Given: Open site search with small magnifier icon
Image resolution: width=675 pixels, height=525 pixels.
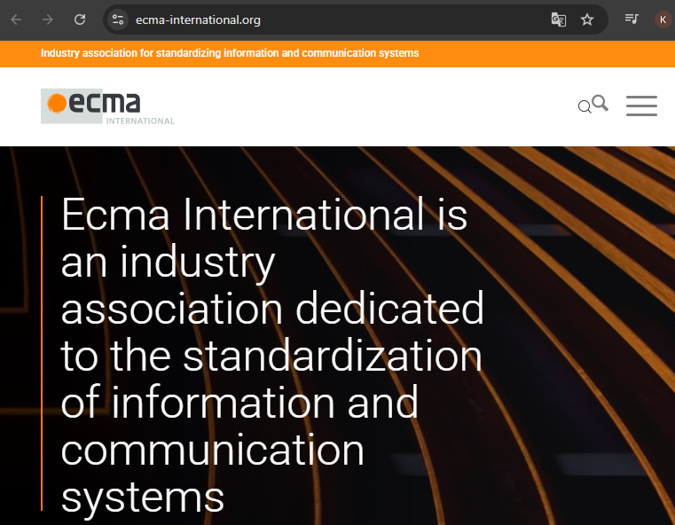Looking at the screenshot, I should [x=585, y=106].
